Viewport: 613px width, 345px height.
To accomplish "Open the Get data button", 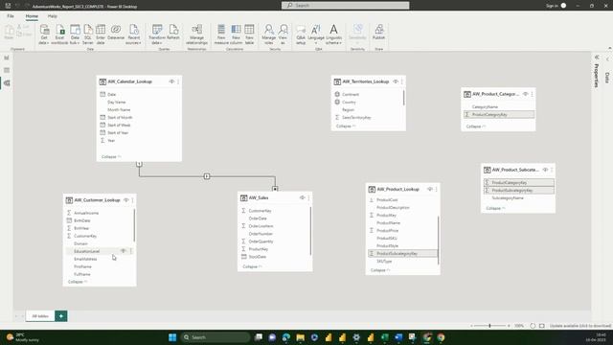I will pyautogui.click(x=44, y=34).
